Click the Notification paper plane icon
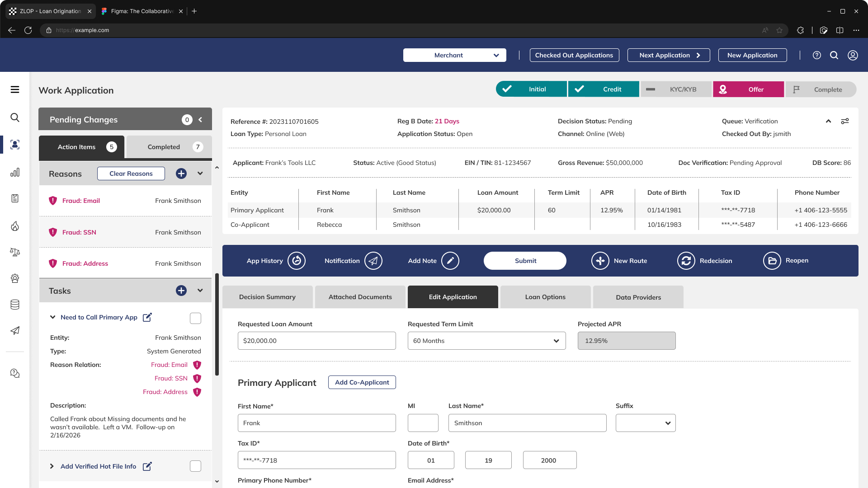The image size is (868, 488). pos(373,261)
